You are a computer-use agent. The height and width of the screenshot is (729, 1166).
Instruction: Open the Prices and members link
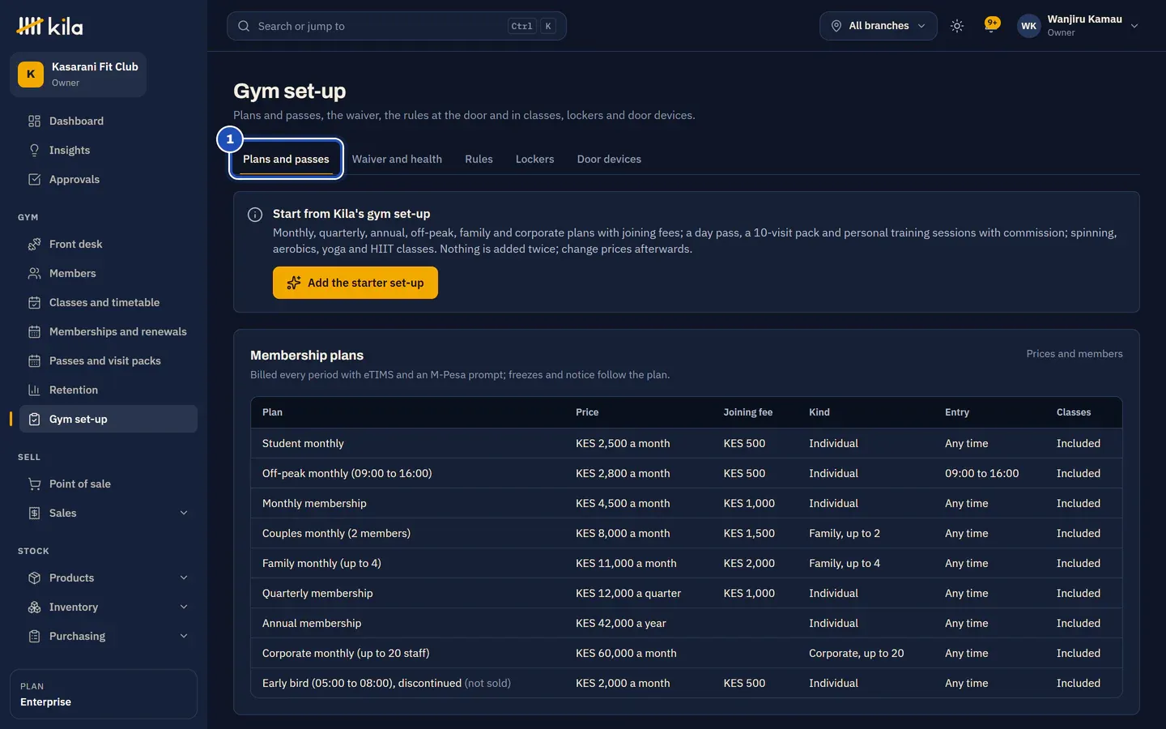pos(1075,354)
